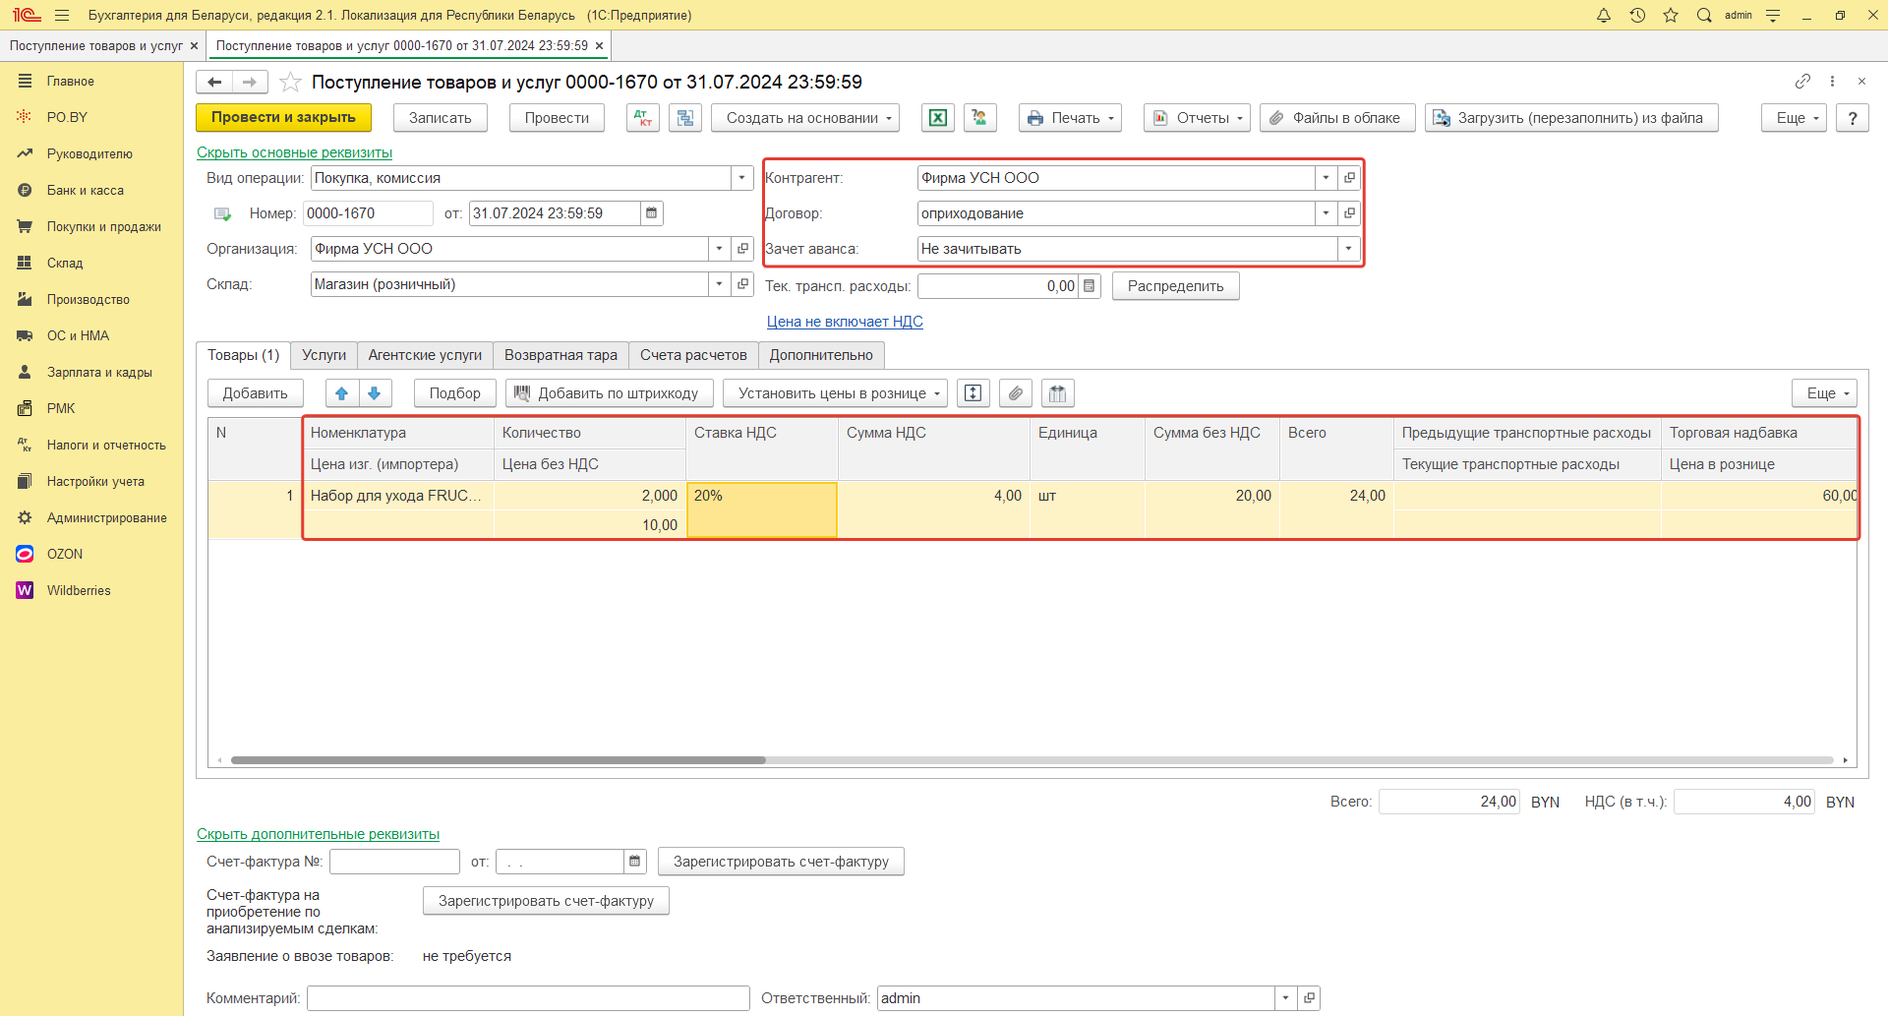Image resolution: width=1888 pixels, height=1016 pixels.
Task: Click the vertical arrows icon in table toolbar
Action: pyautogui.click(x=973, y=393)
